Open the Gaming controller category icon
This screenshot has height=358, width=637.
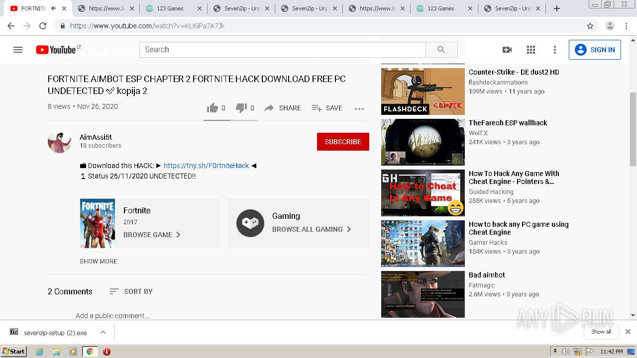pyautogui.click(x=250, y=223)
